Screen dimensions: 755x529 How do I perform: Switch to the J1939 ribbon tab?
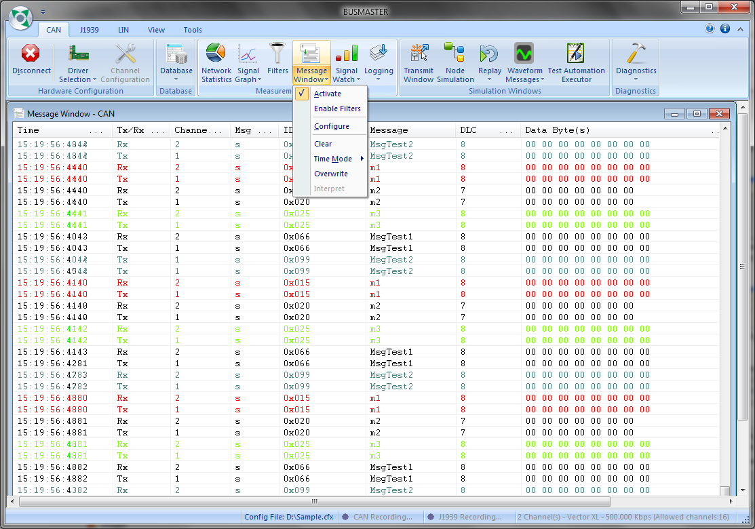click(x=89, y=30)
